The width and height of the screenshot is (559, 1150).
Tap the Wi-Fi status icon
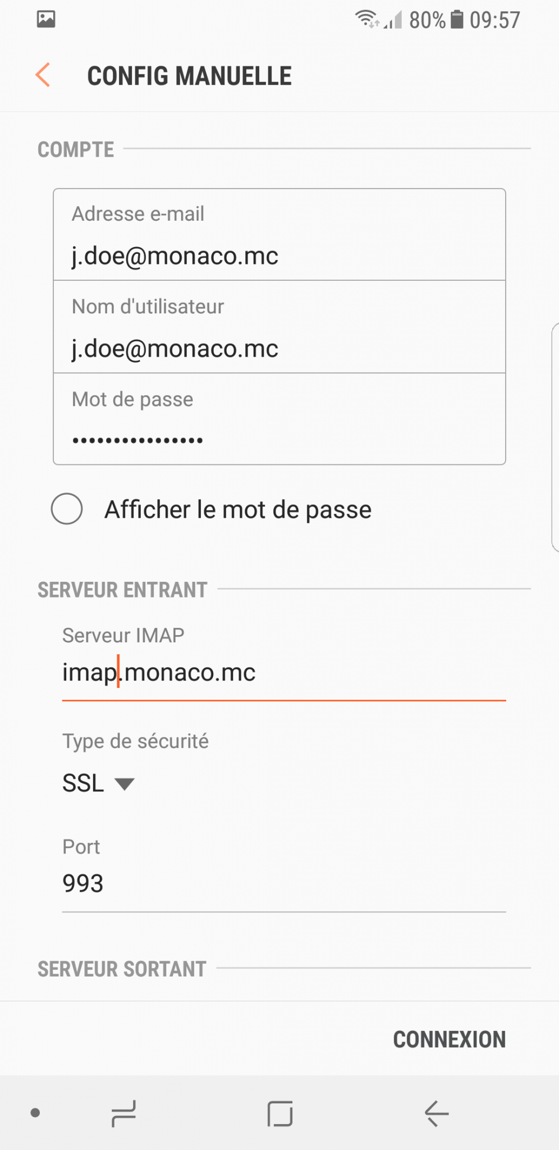coord(368,19)
